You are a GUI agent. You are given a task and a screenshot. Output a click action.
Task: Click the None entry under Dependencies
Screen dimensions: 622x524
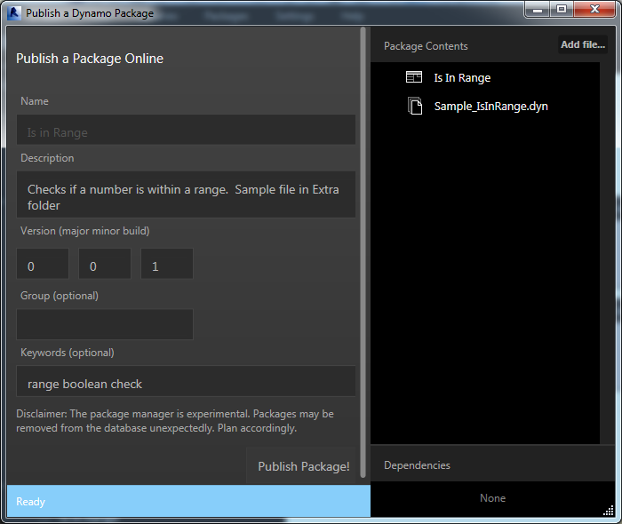492,498
